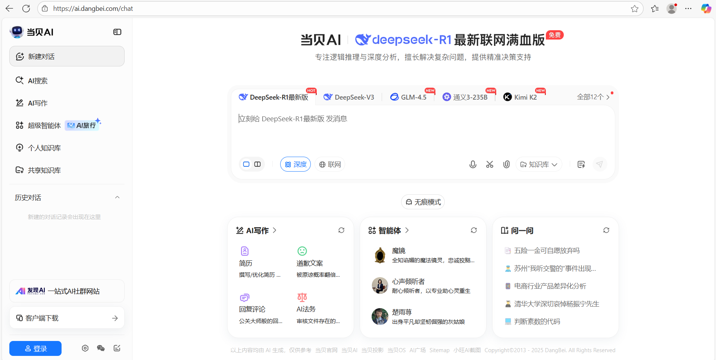Viewport: 716px width, 360px height.
Task: Open the browser profile avatar
Action: pos(672,9)
